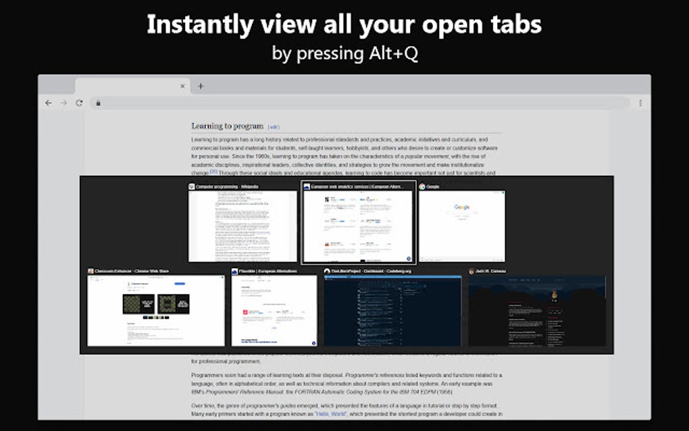Select the Computer programming - Wikipedia tab thumbnail
The width and height of the screenshot is (689, 431).
pos(243,223)
